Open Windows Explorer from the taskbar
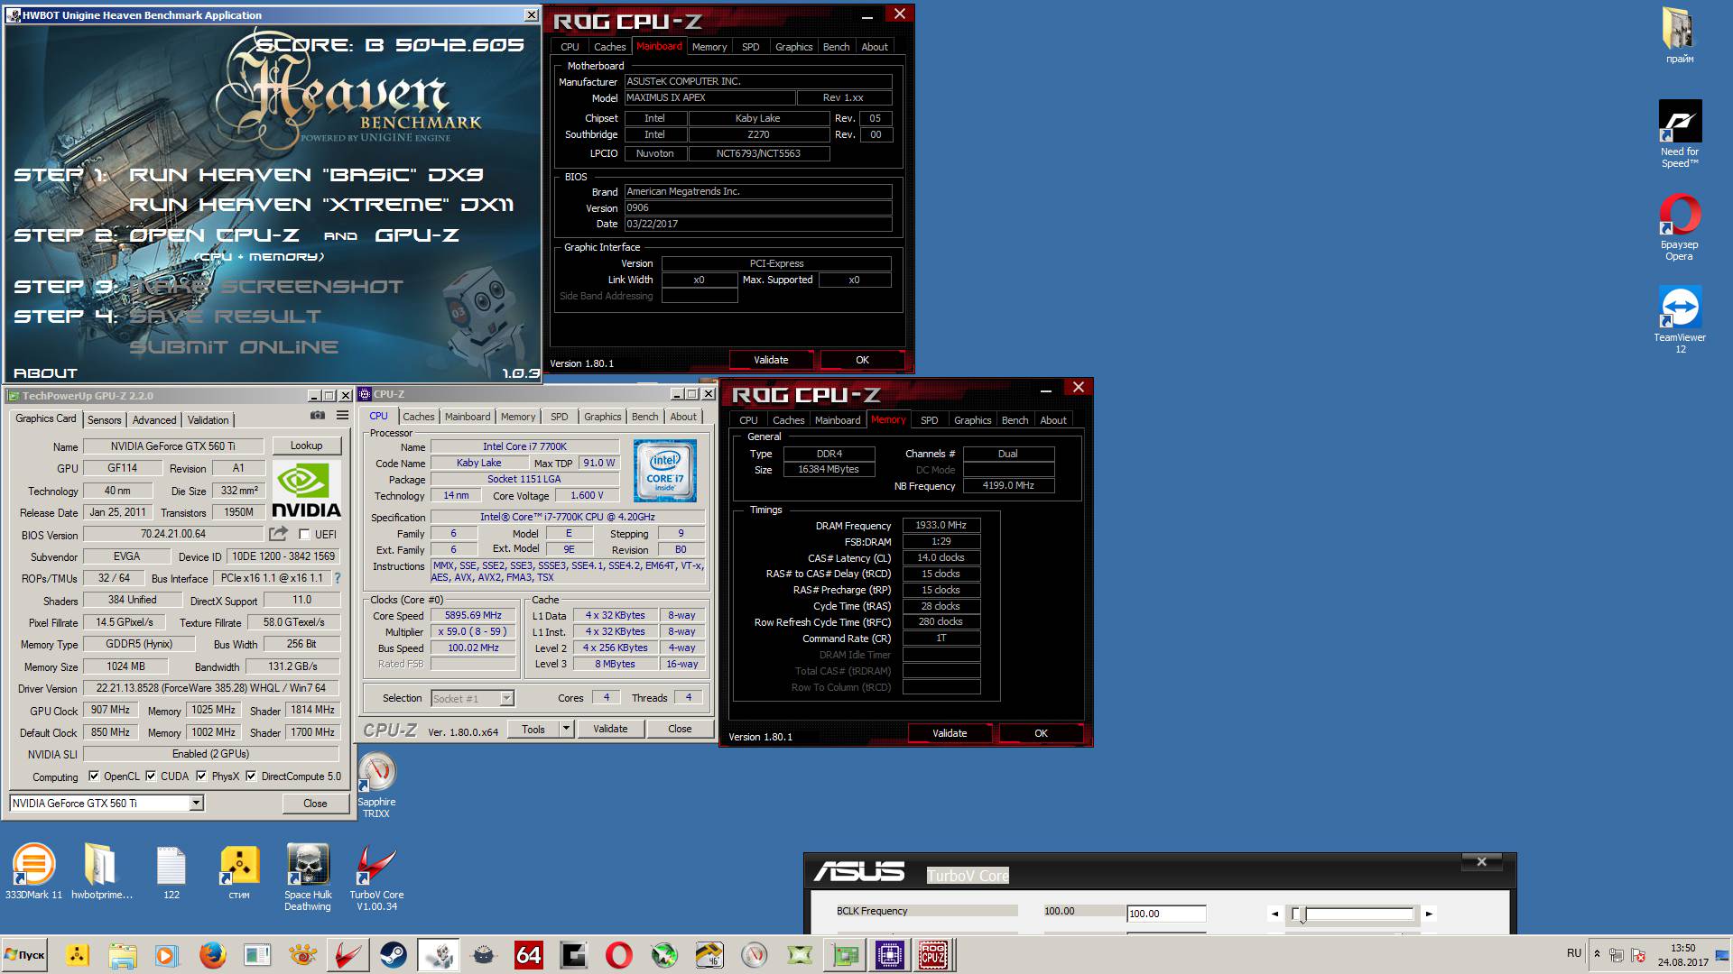Screen dimensions: 1733x974 pyautogui.click(x=122, y=955)
